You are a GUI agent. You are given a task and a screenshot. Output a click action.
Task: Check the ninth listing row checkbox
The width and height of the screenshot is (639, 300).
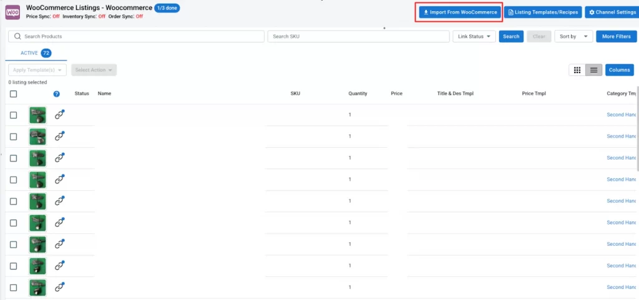tap(14, 288)
